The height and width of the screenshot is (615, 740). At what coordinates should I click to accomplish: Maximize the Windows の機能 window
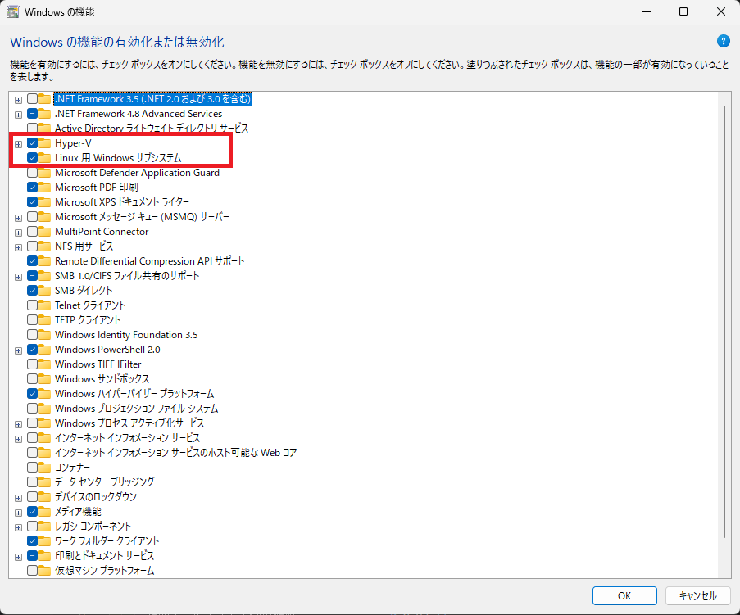[x=683, y=11]
